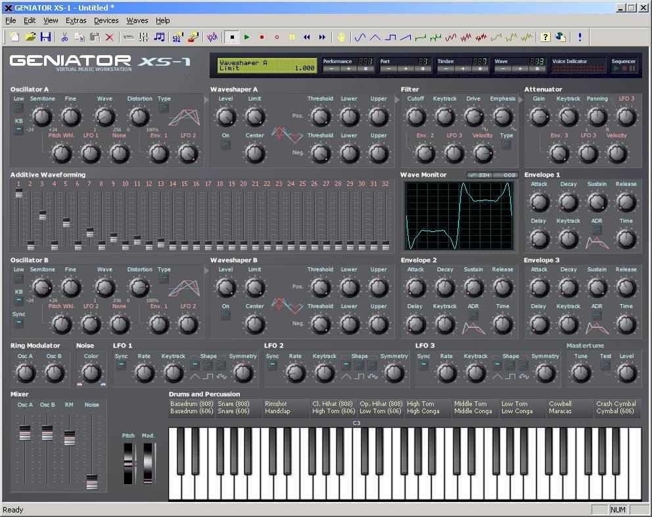This screenshot has width=652, height=517.
Task: Open the Edit menu
Action: [30, 20]
